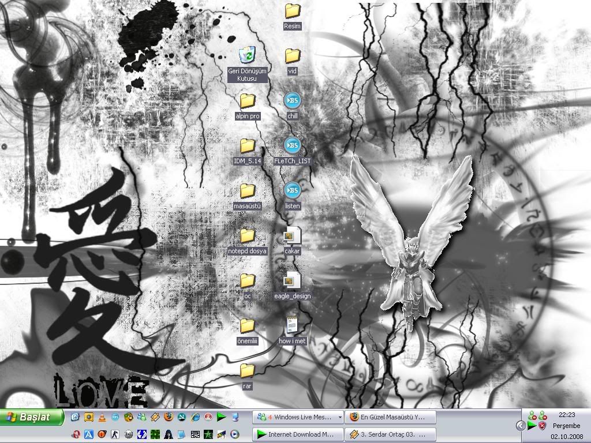The height and width of the screenshot is (443, 591).
Task: Open the alpin pro folder
Action: (x=248, y=101)
